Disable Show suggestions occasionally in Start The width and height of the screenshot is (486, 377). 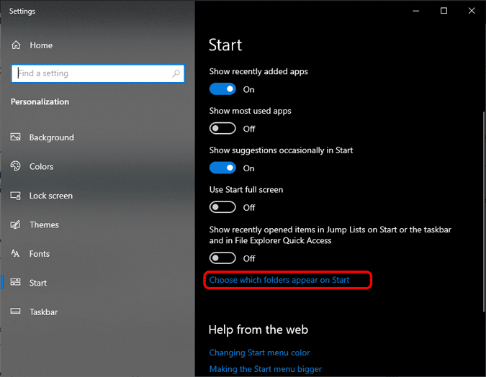222,168
